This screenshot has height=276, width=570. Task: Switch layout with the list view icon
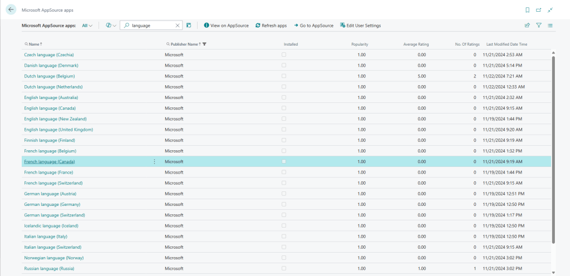[x=550, y=26]
